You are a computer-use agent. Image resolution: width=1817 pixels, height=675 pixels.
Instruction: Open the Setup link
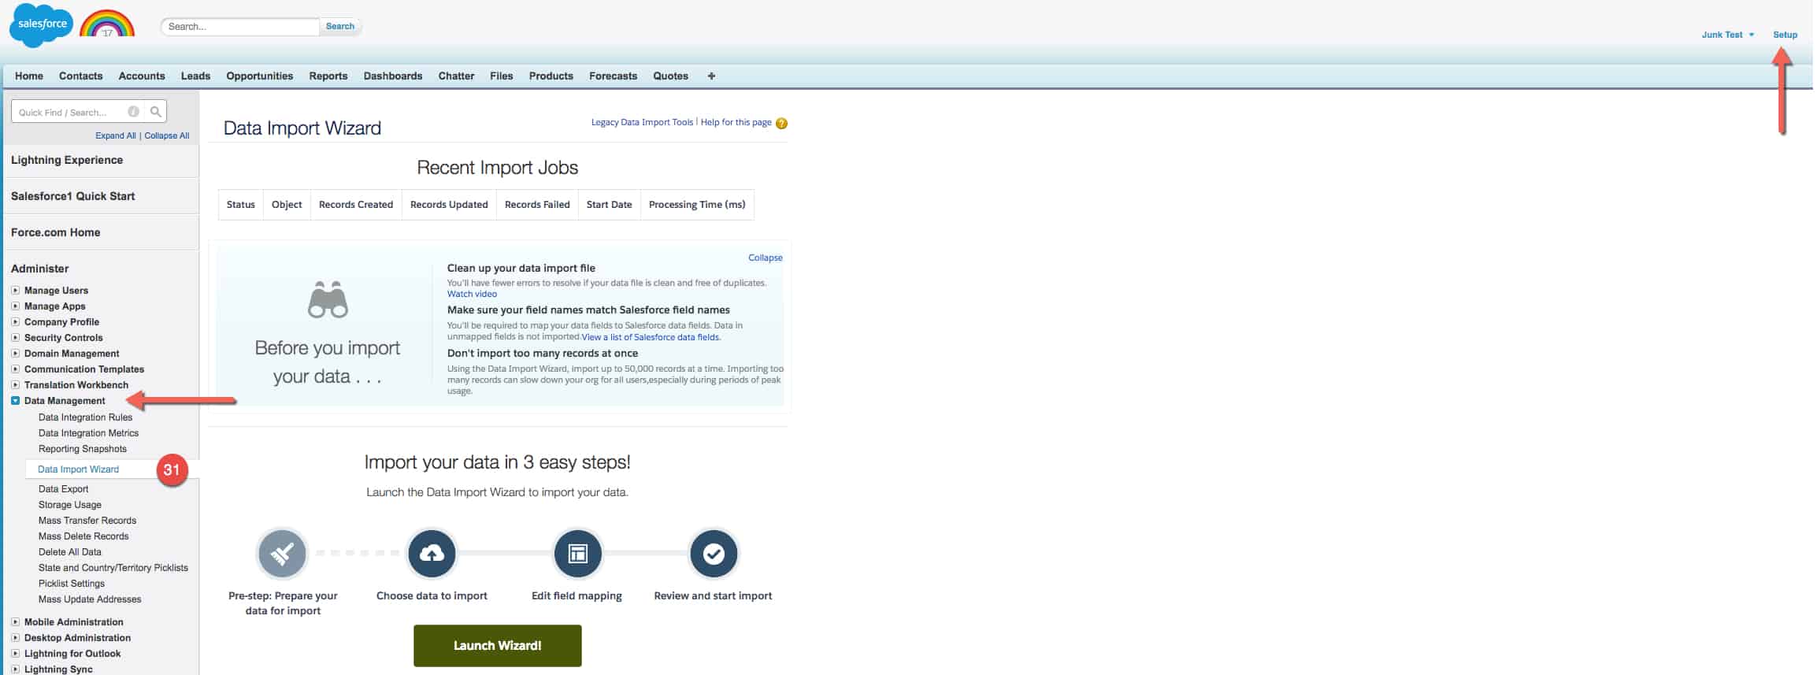click(1785, 35)
